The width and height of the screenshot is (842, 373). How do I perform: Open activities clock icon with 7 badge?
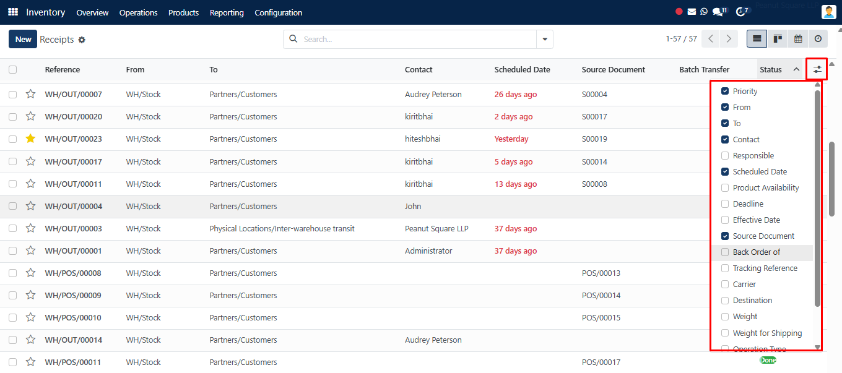click(742, 12)
